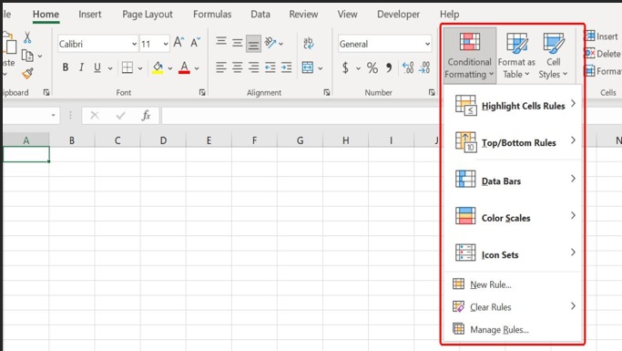Apply Percent Style
This screenshot has height=351, width=622.
pos(372,67)
